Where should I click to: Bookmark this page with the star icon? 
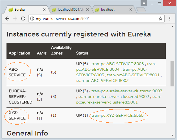(161, 19)
